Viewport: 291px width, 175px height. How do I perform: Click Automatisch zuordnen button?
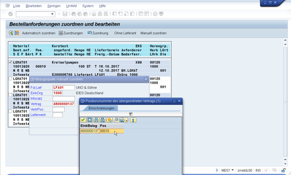39,33
